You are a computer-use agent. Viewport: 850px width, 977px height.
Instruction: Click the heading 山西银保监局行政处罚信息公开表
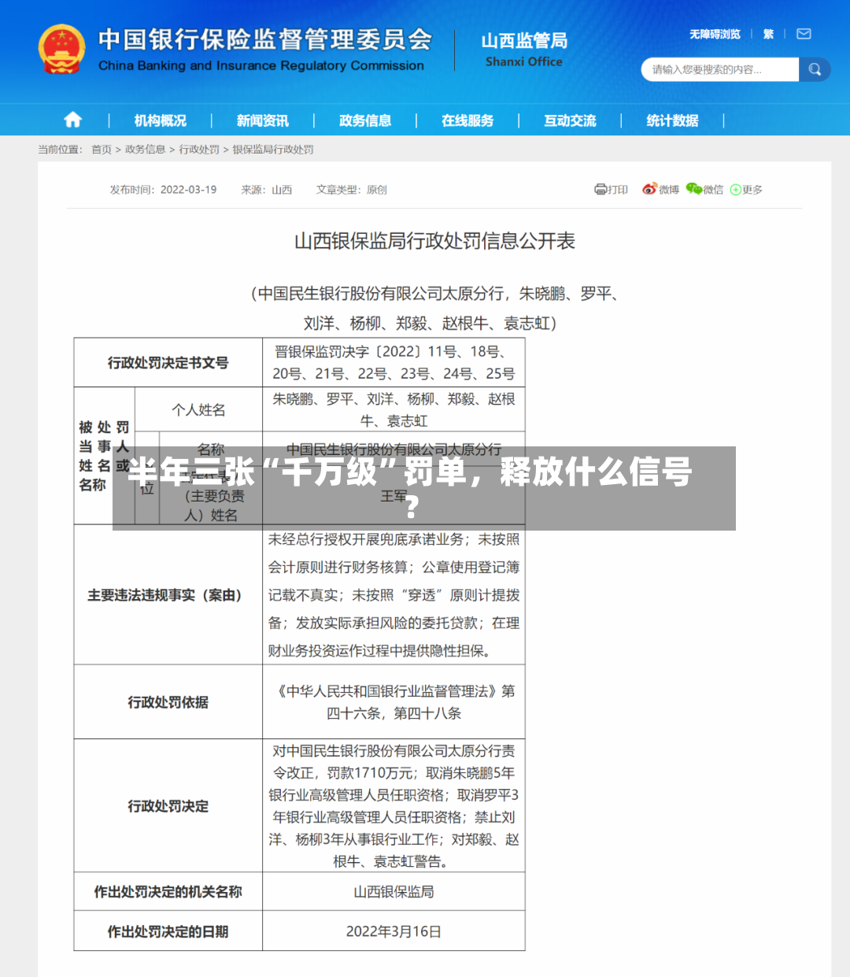click(434, 241)
